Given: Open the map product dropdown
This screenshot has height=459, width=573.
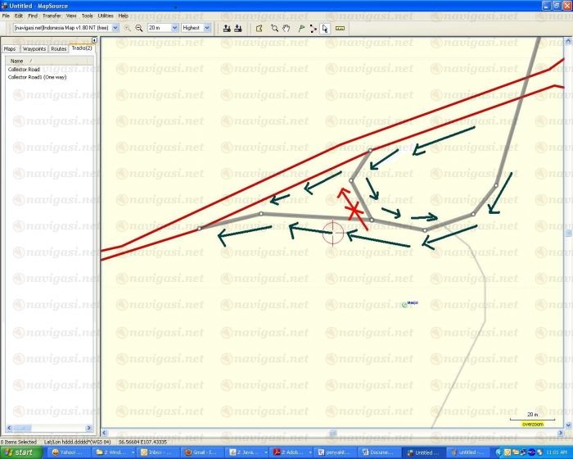Looking at the screenshot, I should pyautogui.click(x=115, y=28).
